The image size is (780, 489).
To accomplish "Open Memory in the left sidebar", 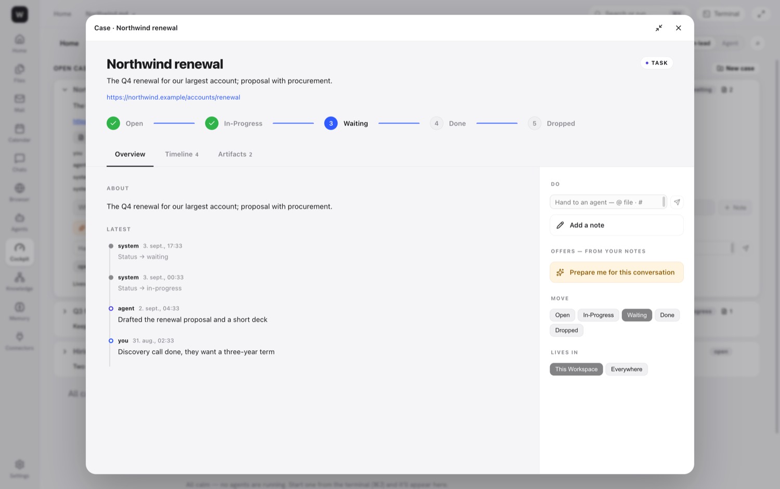I will click(x=20, y=311).
